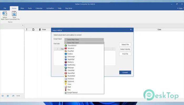
Task: Open the contacts icon in bottom navigation
Action: coord(13,96)
